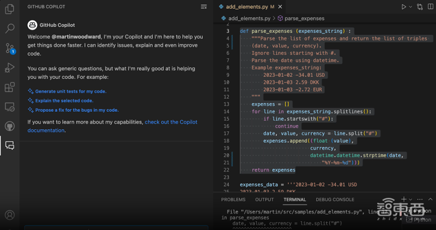This screenshot has width=436, height=230.
Task: Open the Explorer view in activity bar
Action: [x=9, y=9]
